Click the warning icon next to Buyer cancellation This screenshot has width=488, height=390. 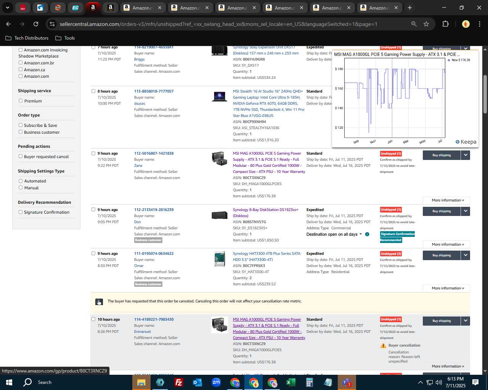[383, 345]
